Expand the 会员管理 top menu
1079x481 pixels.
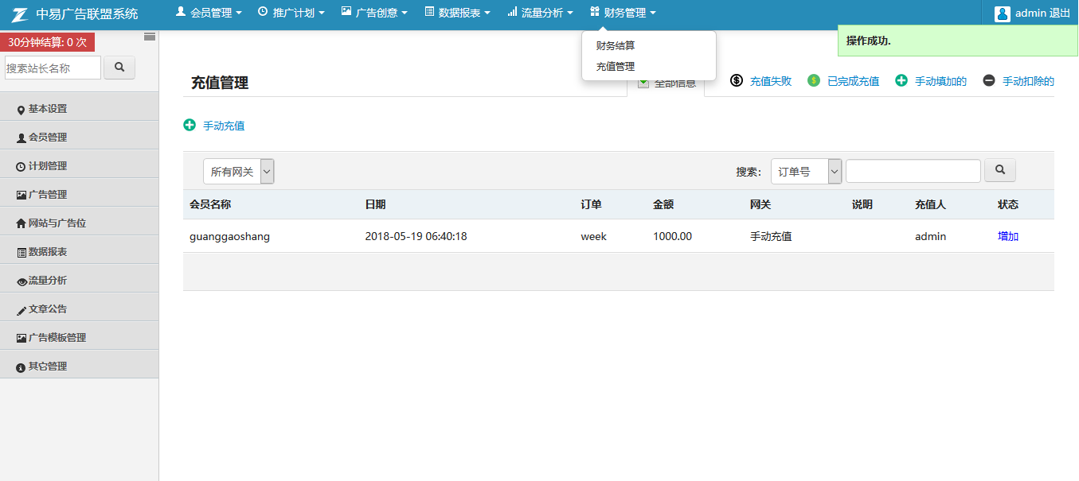pyautogui.click(x=209, y=13)
